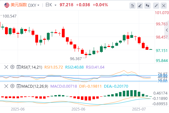The width and height of the screenshot is (169, 113).
Task: Click the 100.547 high price label
Action: 9,16
